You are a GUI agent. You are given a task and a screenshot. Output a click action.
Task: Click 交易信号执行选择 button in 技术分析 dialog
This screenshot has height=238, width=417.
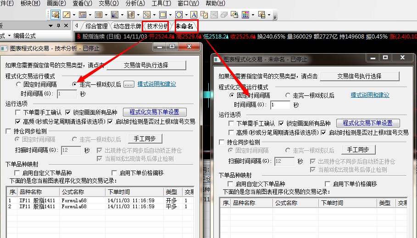click(x=146, y=65)
